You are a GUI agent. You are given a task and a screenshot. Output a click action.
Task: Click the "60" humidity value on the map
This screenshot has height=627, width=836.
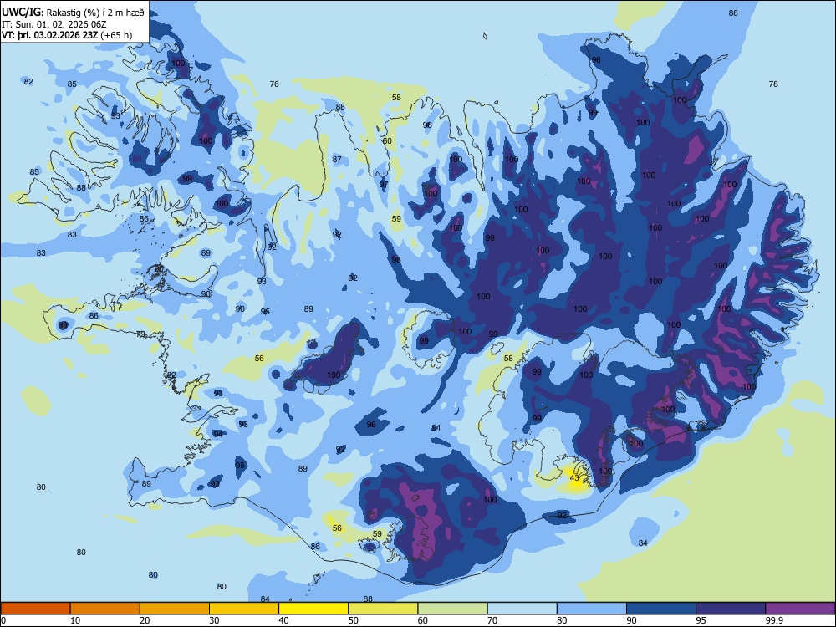point(387,140)
